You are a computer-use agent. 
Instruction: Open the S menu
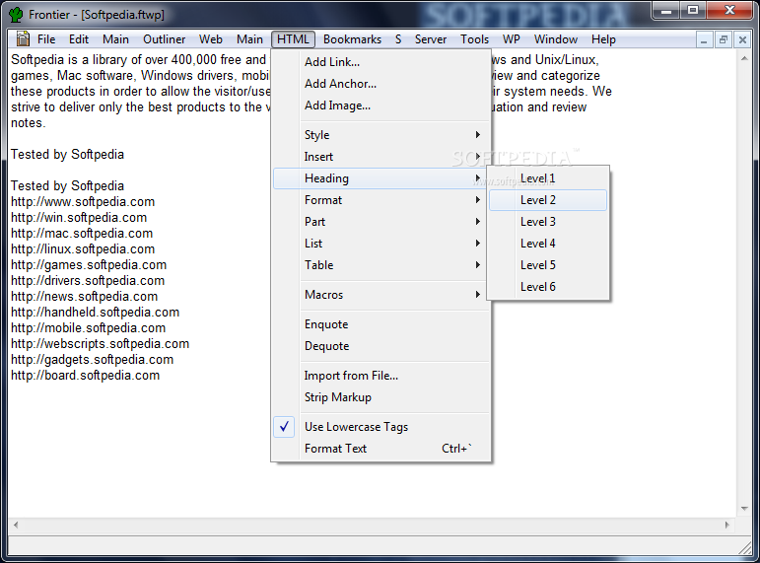398,39
